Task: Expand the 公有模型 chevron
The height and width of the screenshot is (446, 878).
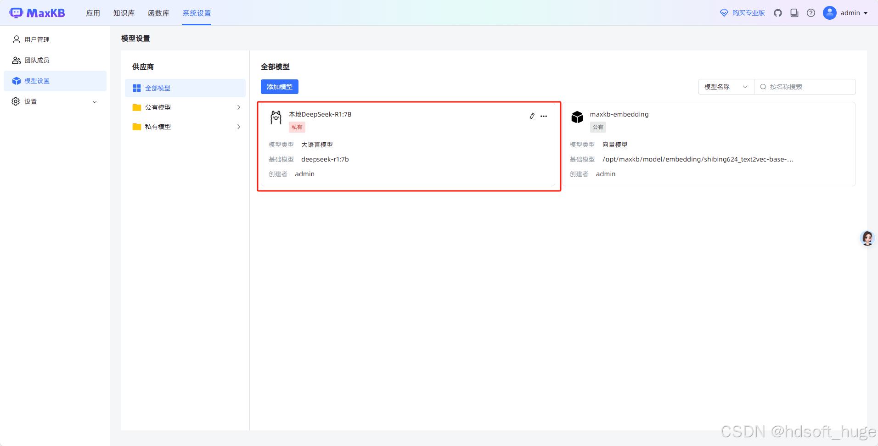Action: (x=239, y=107)
